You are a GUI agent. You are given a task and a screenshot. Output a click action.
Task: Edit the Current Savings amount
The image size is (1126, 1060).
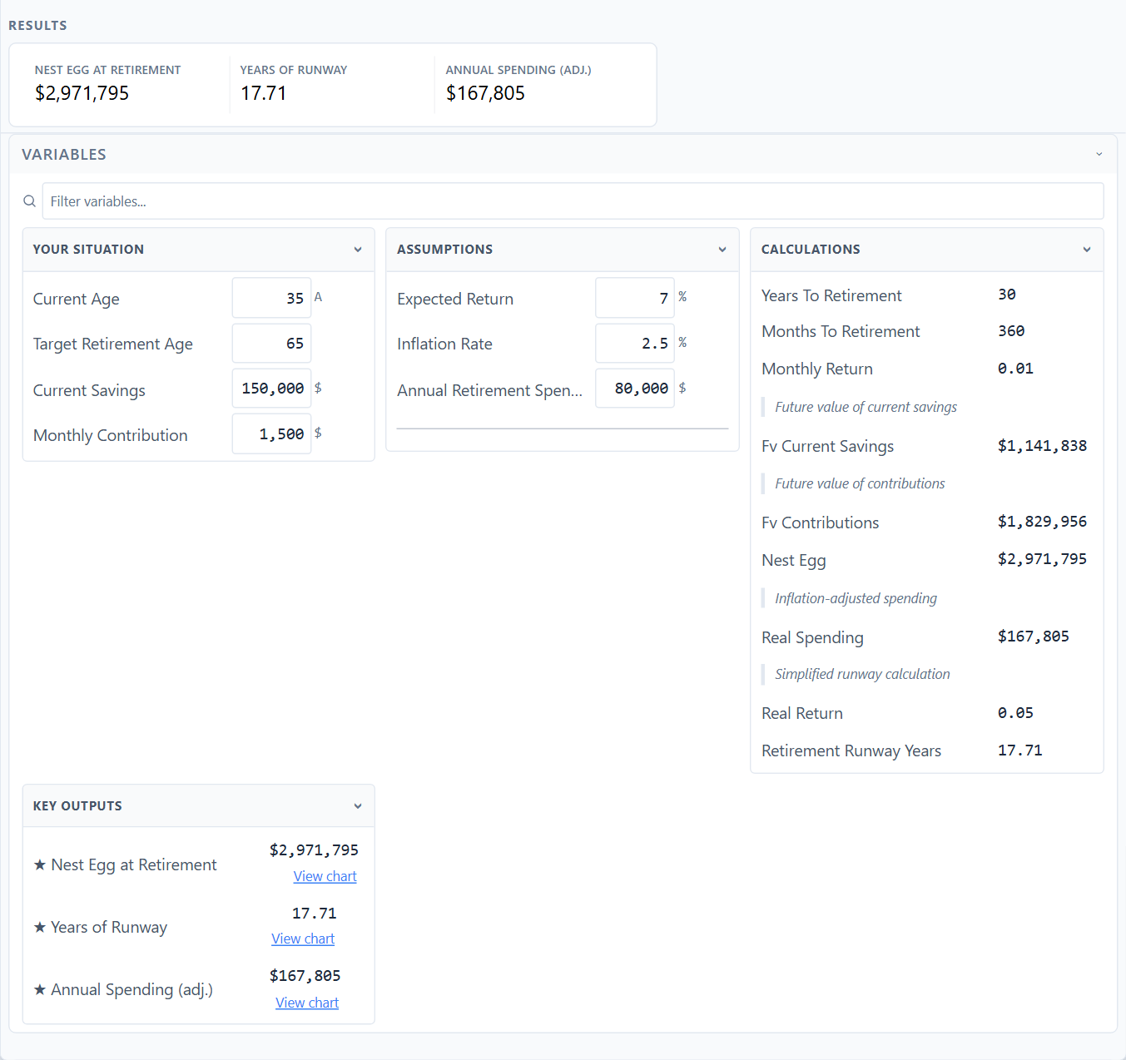tap(271, 389)
